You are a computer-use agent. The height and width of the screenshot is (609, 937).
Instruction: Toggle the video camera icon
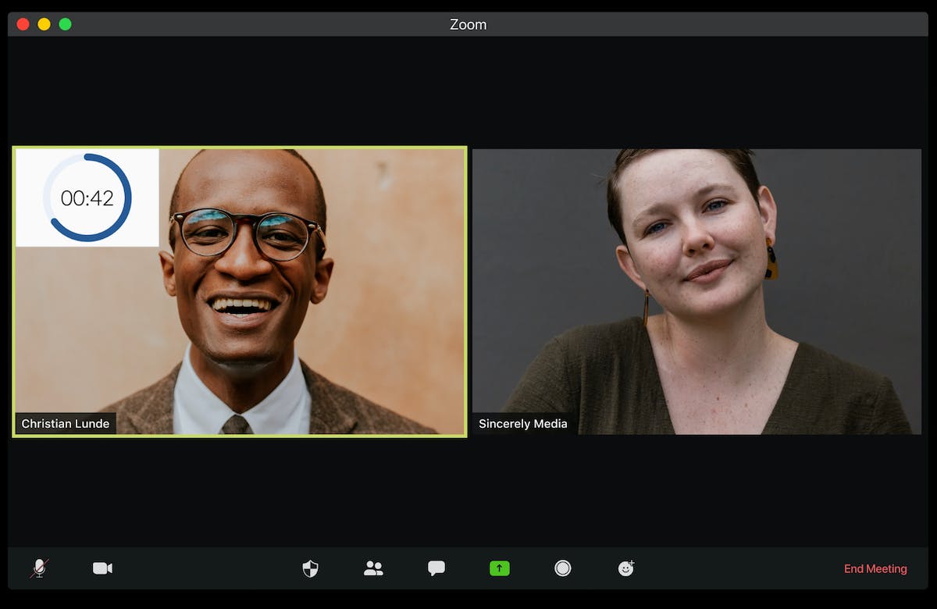(102, 568)
